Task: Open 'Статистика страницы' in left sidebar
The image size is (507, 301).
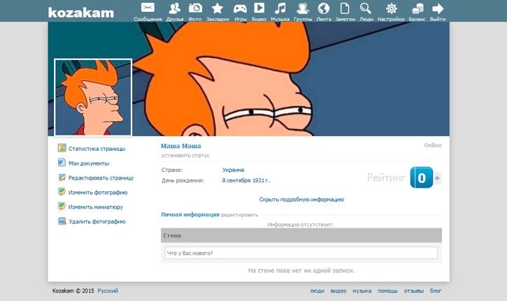Action: point(97,149)
